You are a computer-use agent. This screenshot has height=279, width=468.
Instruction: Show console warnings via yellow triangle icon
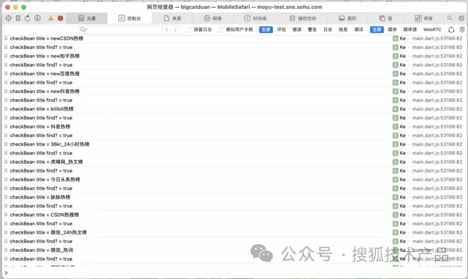(51, 18)
